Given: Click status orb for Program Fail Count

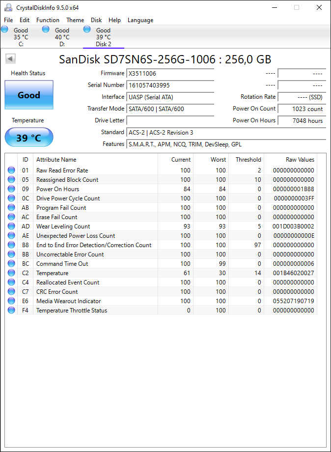Looking at the screenshot, I should click(x=11, y=207).
